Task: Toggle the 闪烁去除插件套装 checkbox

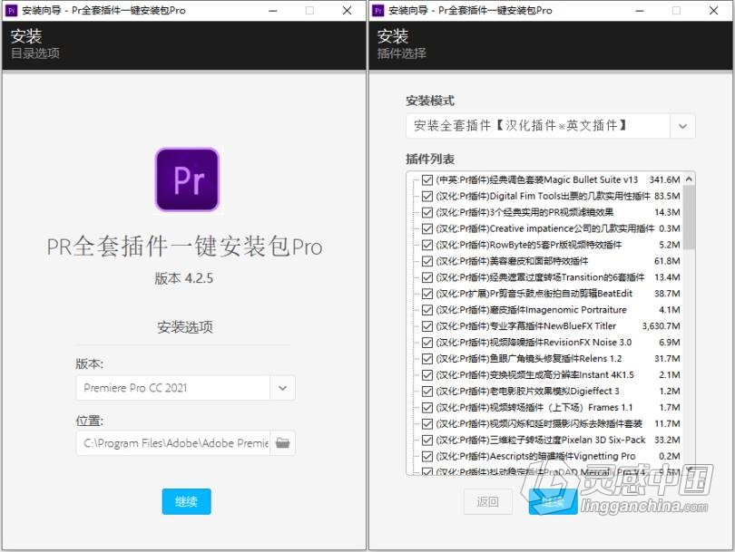Action: pos(427,423)
